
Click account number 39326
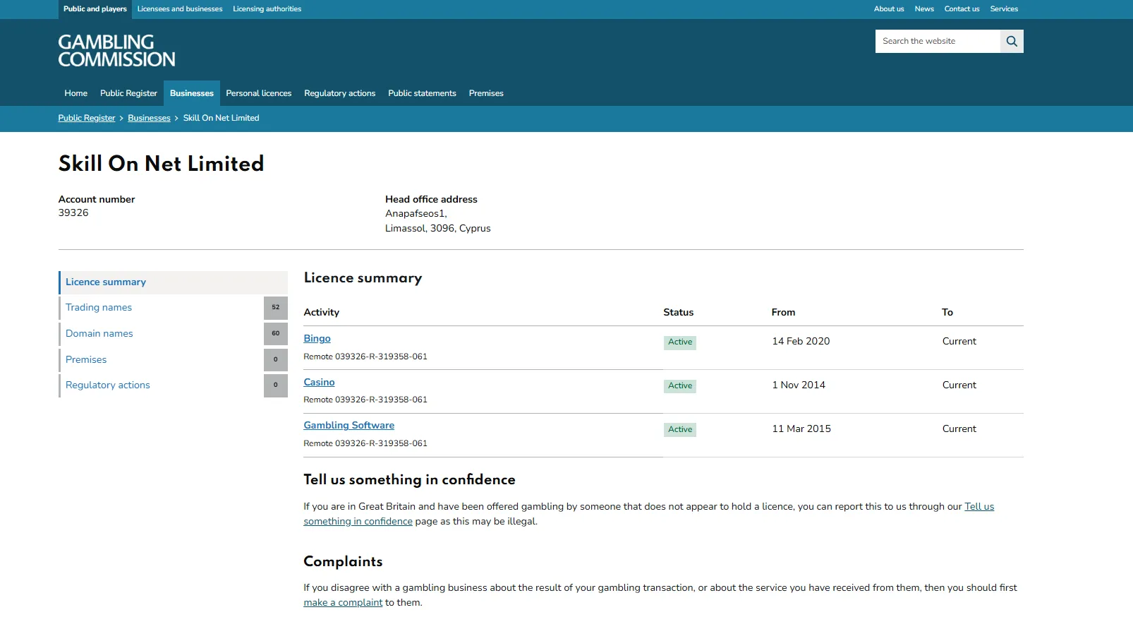pos(73,213)
